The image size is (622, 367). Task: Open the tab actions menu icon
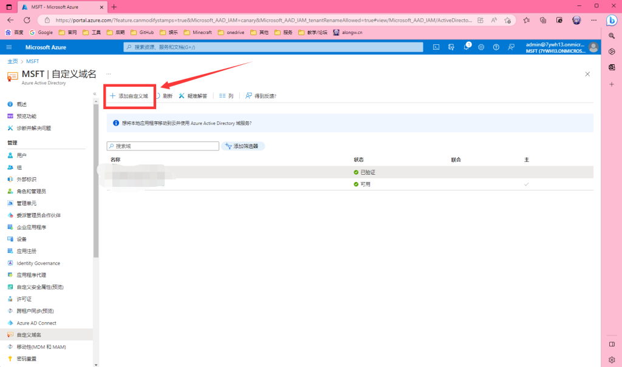(x=9, y=7)
